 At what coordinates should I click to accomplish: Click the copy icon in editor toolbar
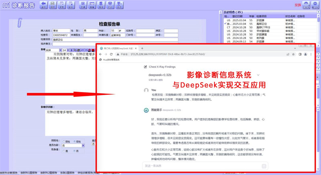[x=75, y=50]
